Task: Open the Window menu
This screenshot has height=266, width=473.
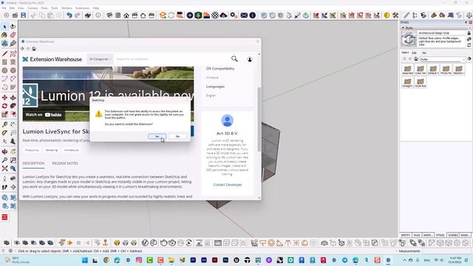Action: (67, 8)
